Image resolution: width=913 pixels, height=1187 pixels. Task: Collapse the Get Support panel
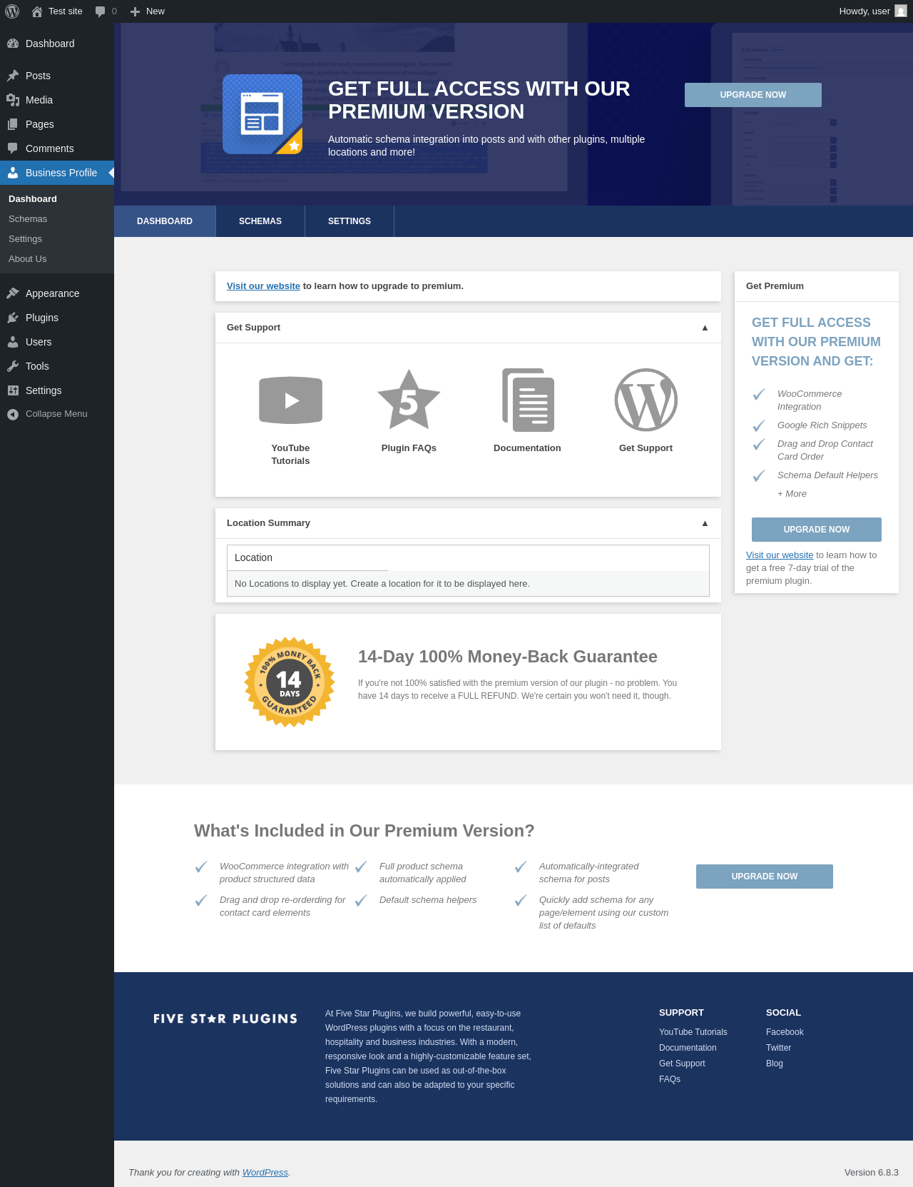point(705,328)
